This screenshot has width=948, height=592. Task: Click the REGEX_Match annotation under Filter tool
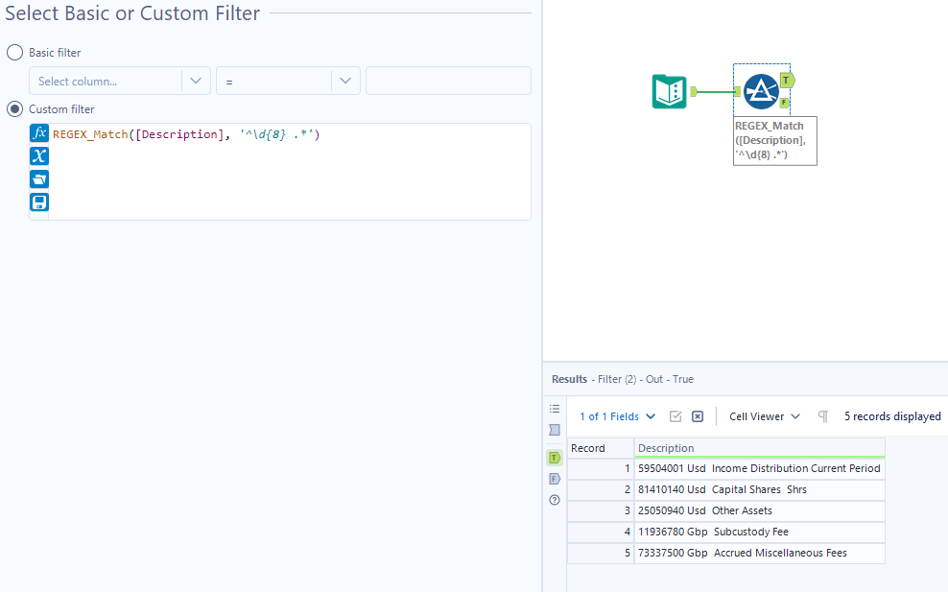pyautogui.click(x=775, y=140)
